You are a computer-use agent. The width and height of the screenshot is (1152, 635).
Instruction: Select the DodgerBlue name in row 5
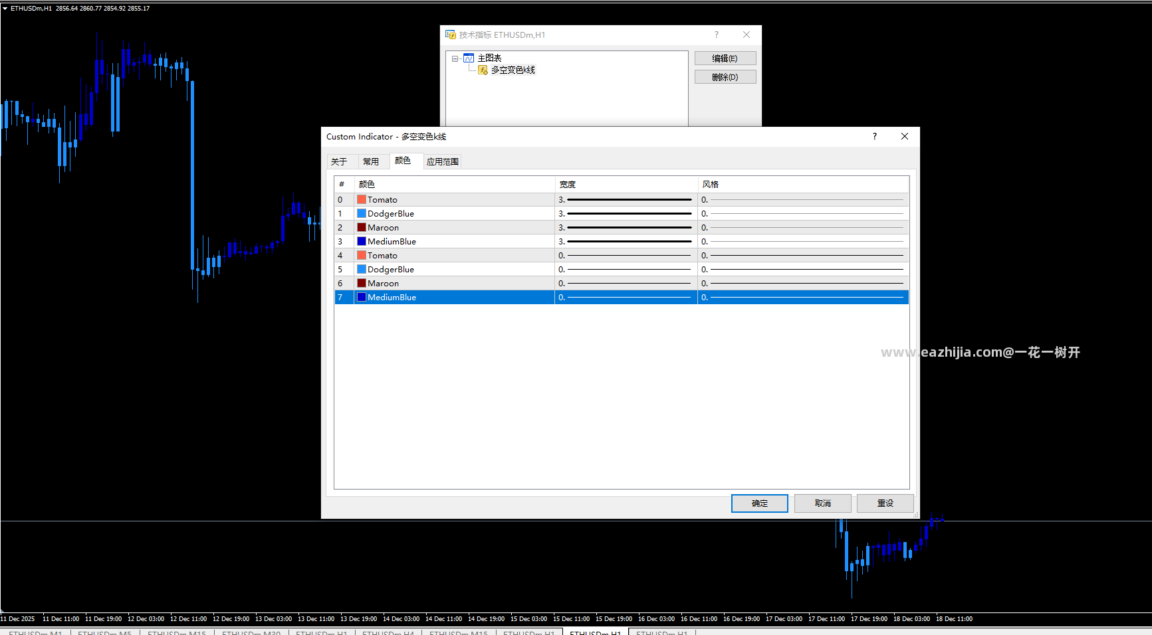[x=391, y=269]
